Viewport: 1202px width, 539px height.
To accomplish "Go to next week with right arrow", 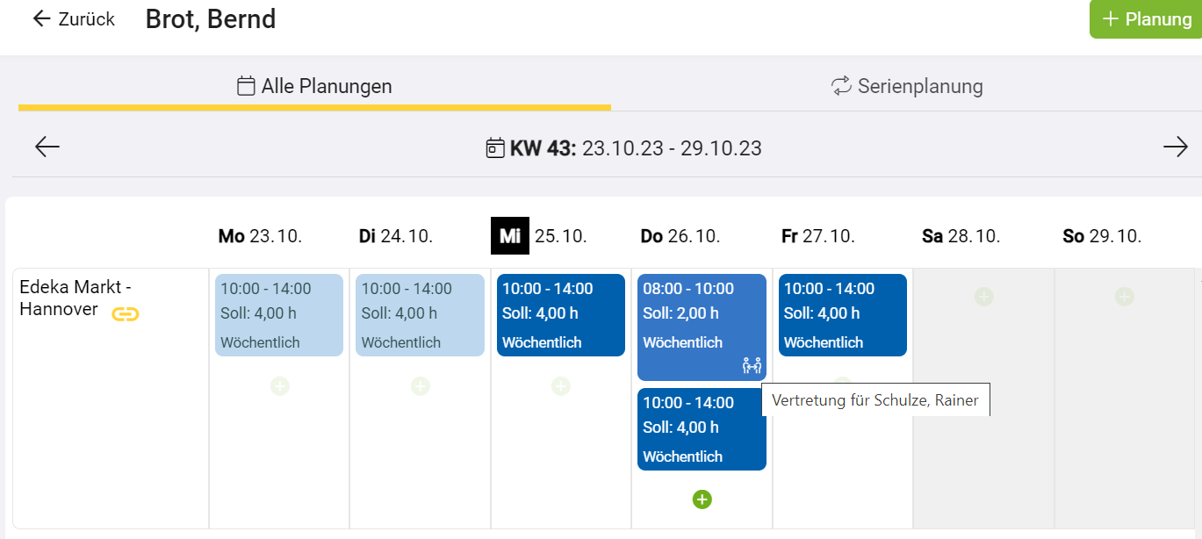I will pyautogui.click(x=1175, y=147).
